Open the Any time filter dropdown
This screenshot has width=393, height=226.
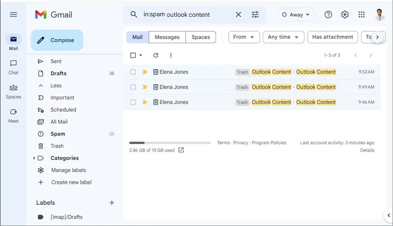(283, 37)
